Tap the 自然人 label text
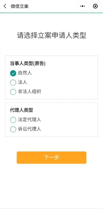The image size is (103, 209). [25, 73]
